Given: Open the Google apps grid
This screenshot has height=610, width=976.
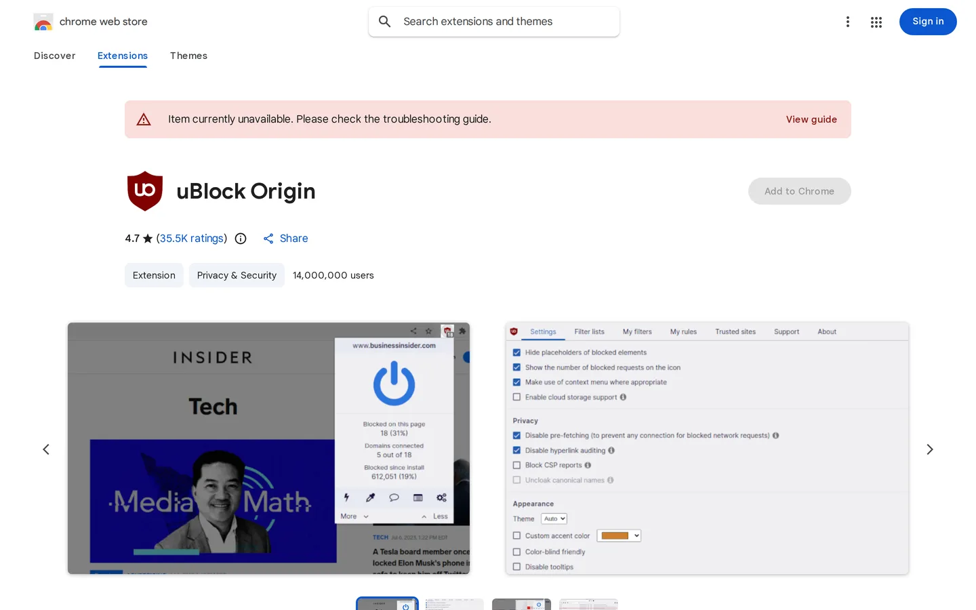Looking at the screenshot, I should tap(876, 22).
